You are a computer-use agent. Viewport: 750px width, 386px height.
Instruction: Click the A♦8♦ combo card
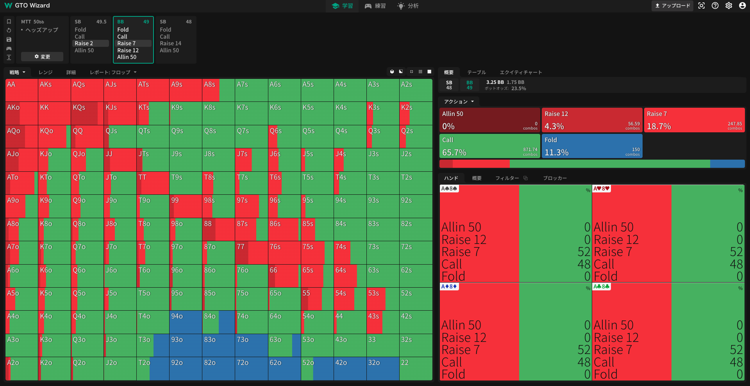coord(516,331)
